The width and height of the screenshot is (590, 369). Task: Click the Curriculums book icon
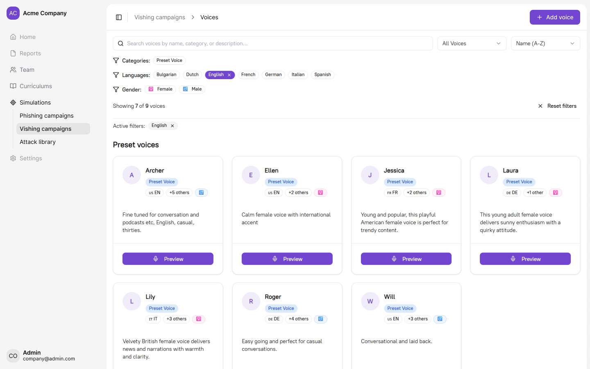(x=13, y=86)
